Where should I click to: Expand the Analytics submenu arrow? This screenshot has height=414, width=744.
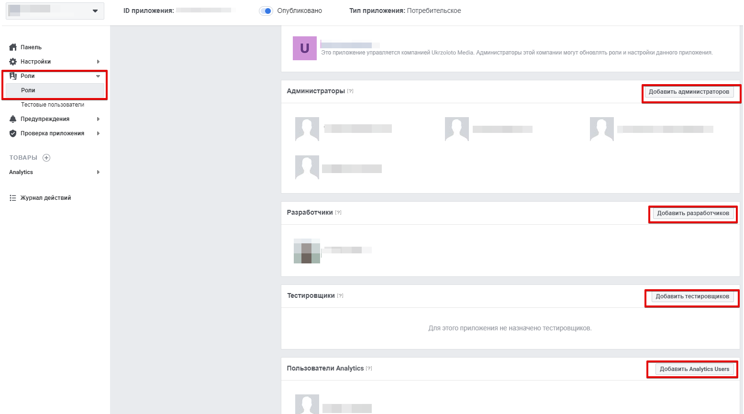(x=98, y=172)
